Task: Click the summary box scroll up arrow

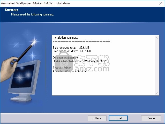Action: [157, 38]
